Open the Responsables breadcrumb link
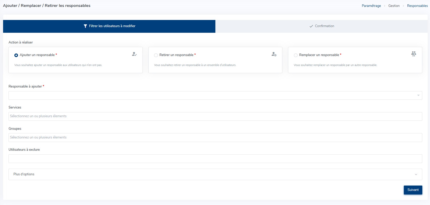The image size is (430, 205). pos(417,6)
